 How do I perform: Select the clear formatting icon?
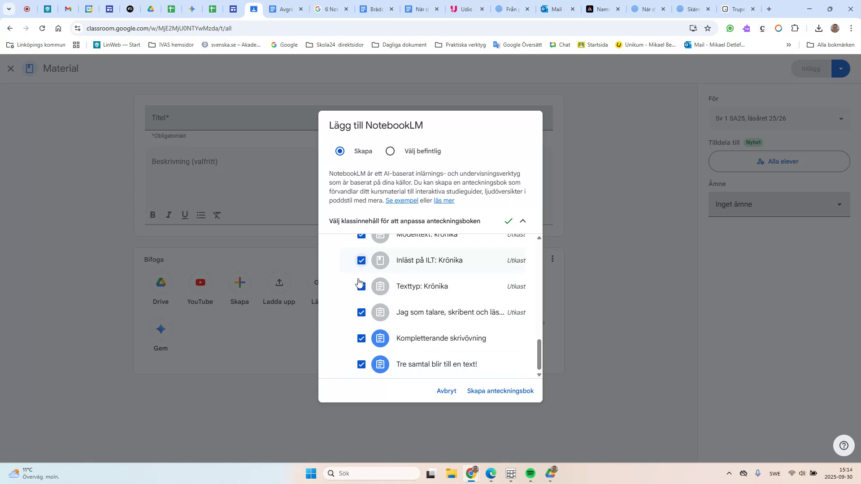tap(217, 215)
